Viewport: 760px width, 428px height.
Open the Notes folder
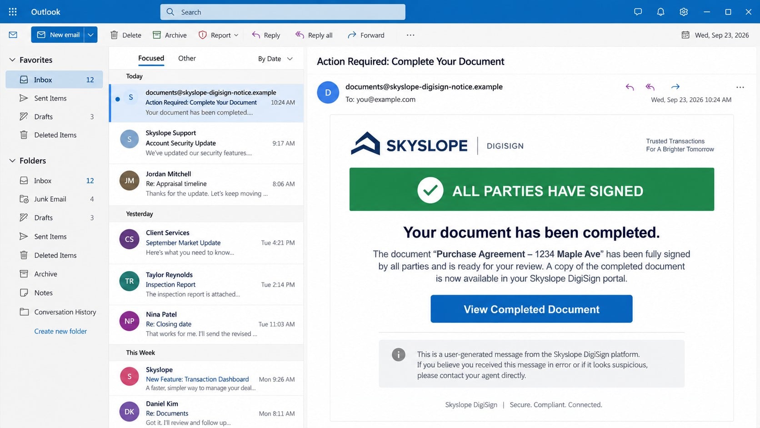pyautogui.click(x=54, y=293)
